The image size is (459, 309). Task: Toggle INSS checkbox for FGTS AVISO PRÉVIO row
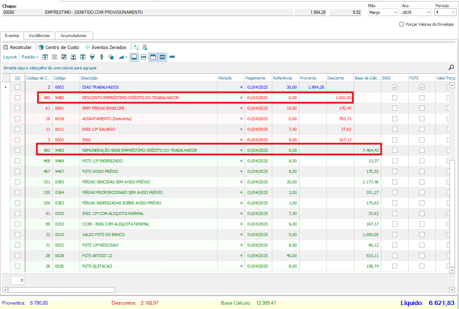(x=395, y=171)
